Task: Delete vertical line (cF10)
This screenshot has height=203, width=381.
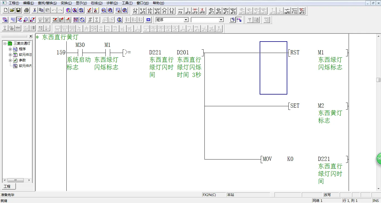Action: tap(202, 11)
